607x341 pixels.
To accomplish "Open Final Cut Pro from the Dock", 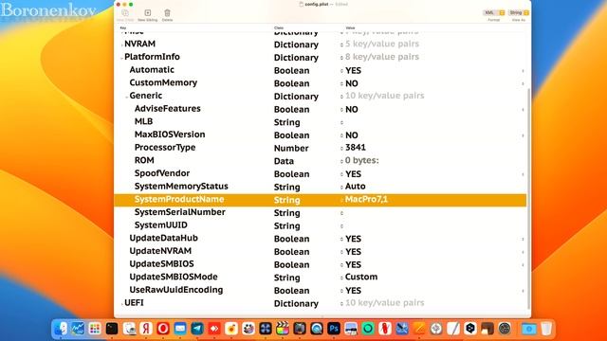I will tap(283, 329).
